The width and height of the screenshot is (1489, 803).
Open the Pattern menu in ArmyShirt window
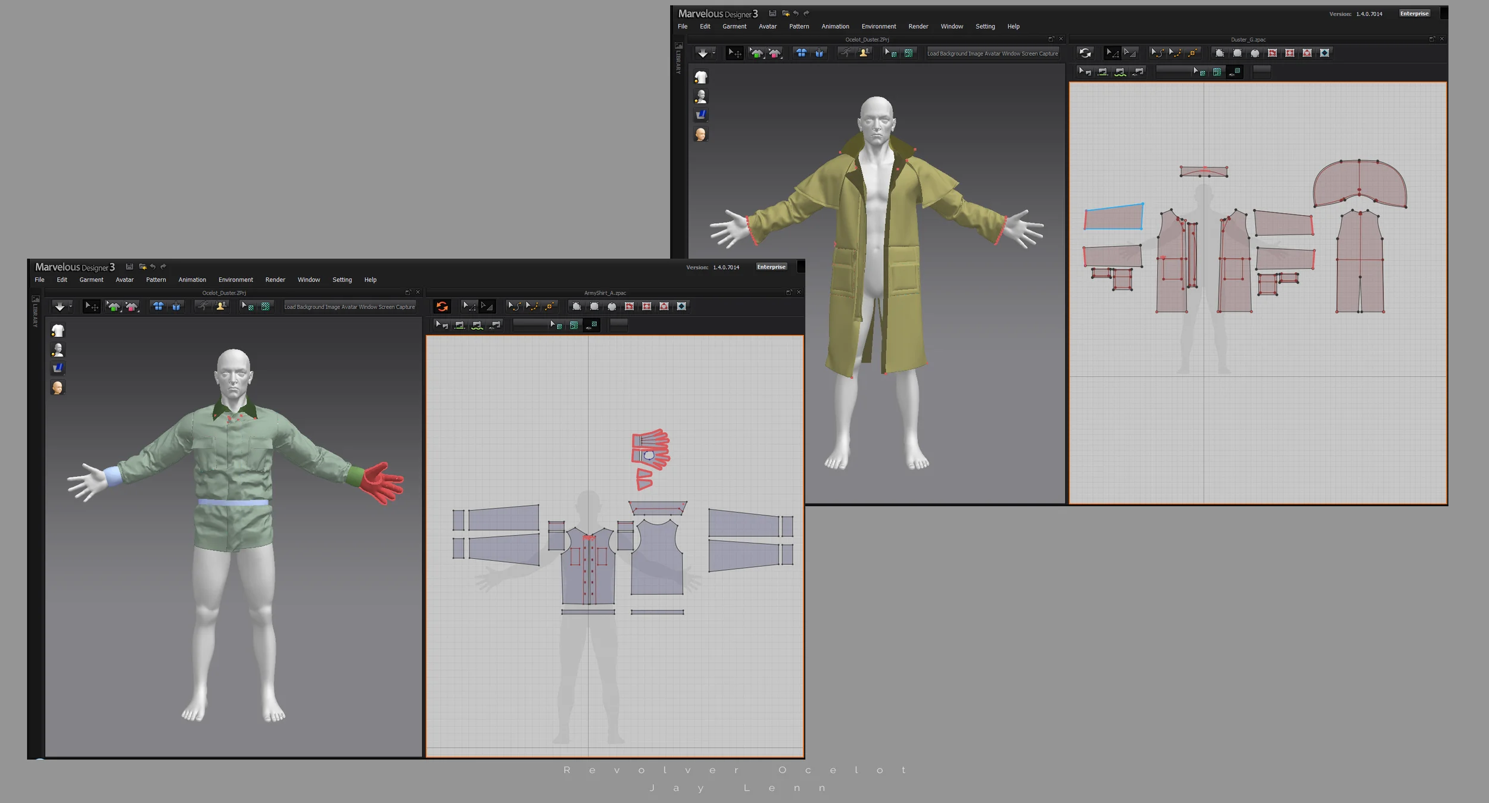click(156, 280)
